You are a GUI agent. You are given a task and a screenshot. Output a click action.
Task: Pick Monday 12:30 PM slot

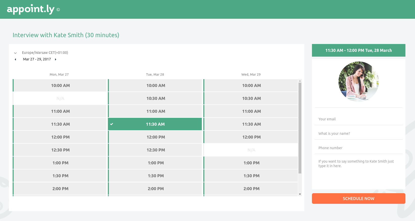60,150
